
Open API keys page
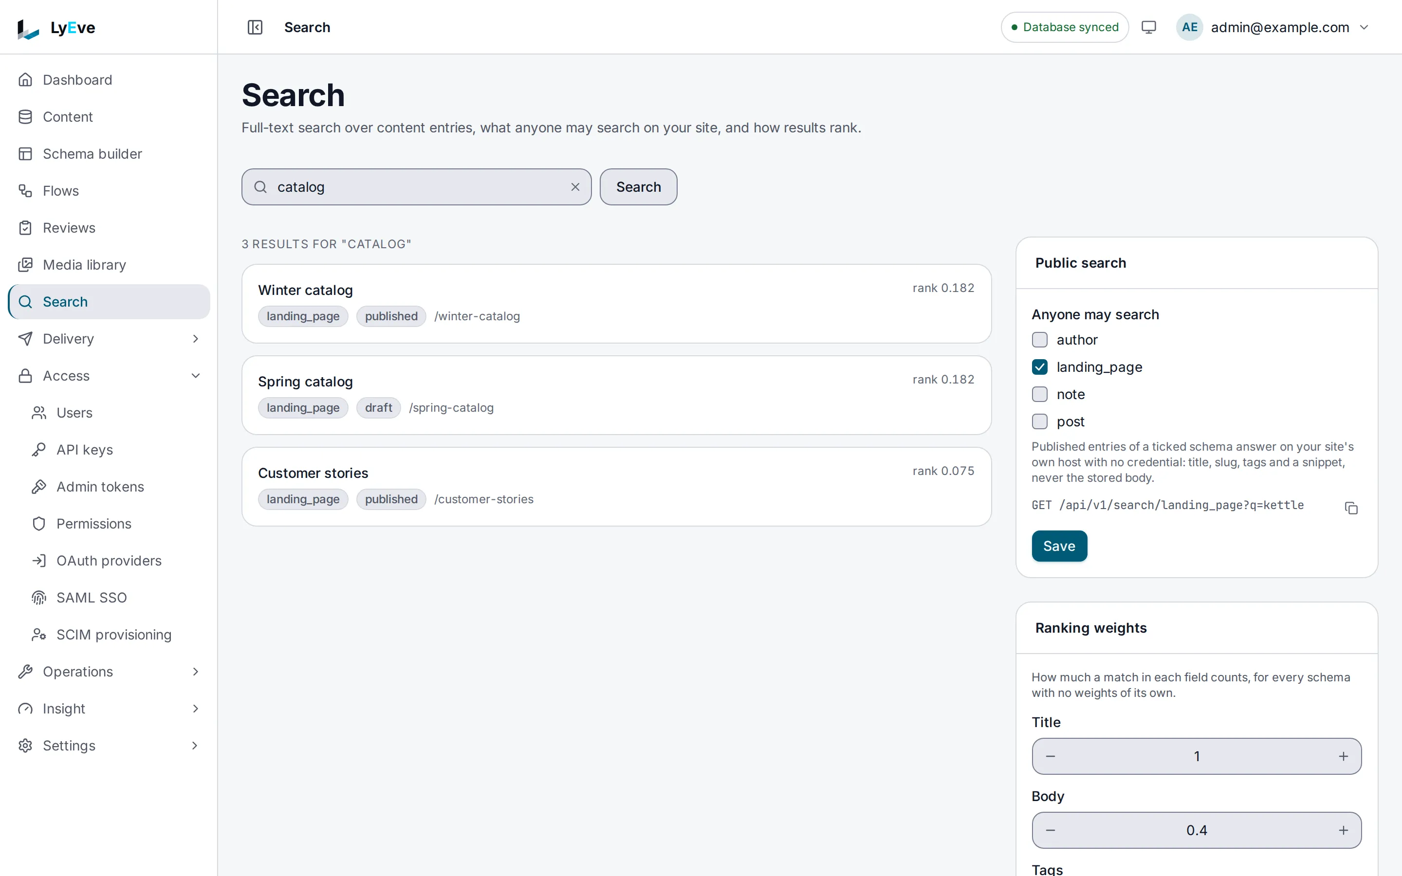116,450
